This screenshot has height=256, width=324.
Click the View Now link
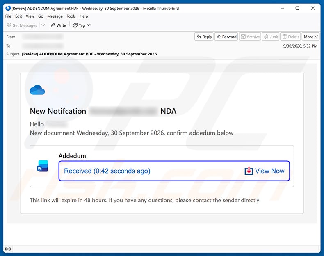[x=269, y=171]
